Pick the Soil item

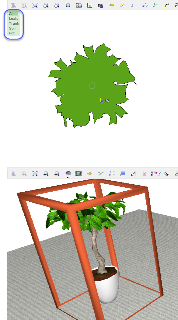point(12,28)
